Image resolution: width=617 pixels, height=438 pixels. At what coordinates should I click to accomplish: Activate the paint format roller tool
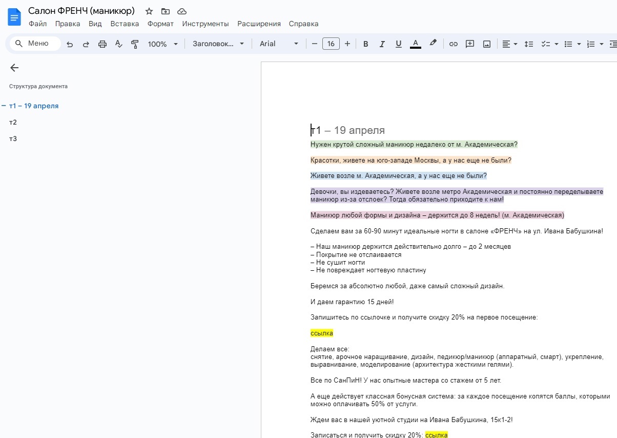click(135, 44)
